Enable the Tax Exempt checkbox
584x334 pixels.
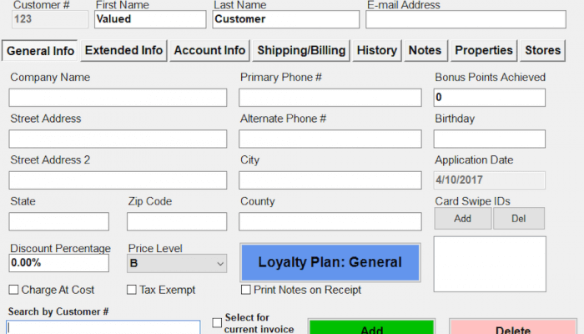click(132, 290)
